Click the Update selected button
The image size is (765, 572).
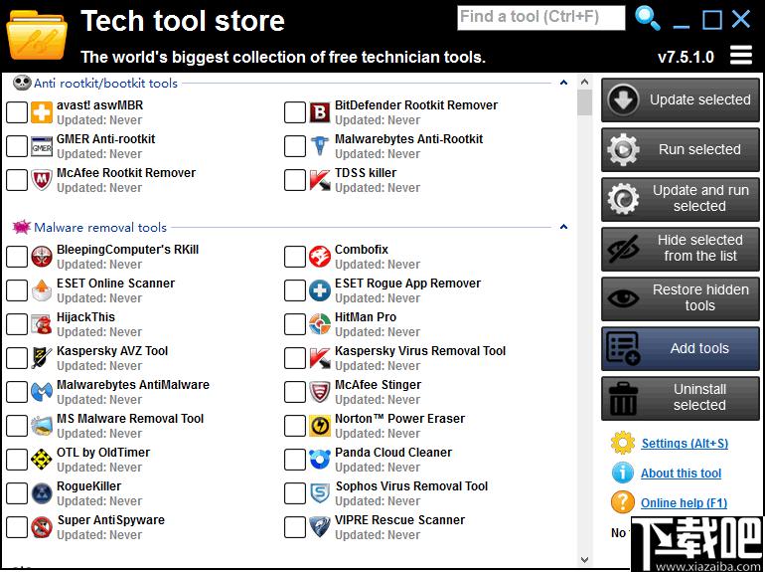681,100
